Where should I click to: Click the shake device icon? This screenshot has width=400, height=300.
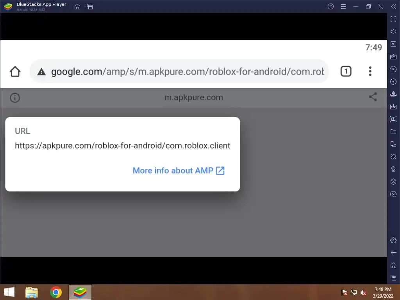tap(393, 157)
